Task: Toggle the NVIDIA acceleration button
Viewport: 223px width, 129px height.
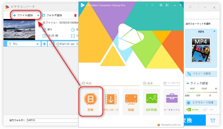Action: coord(194,110)
